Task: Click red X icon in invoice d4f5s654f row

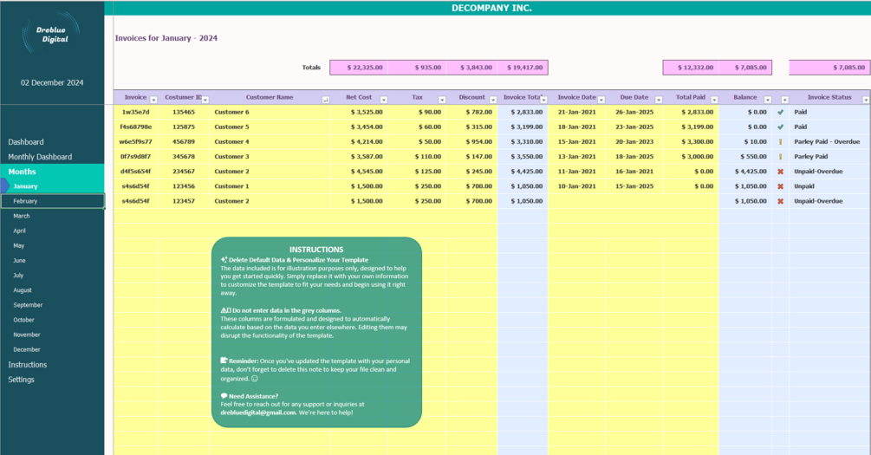Action: click(x=781, y=172)
